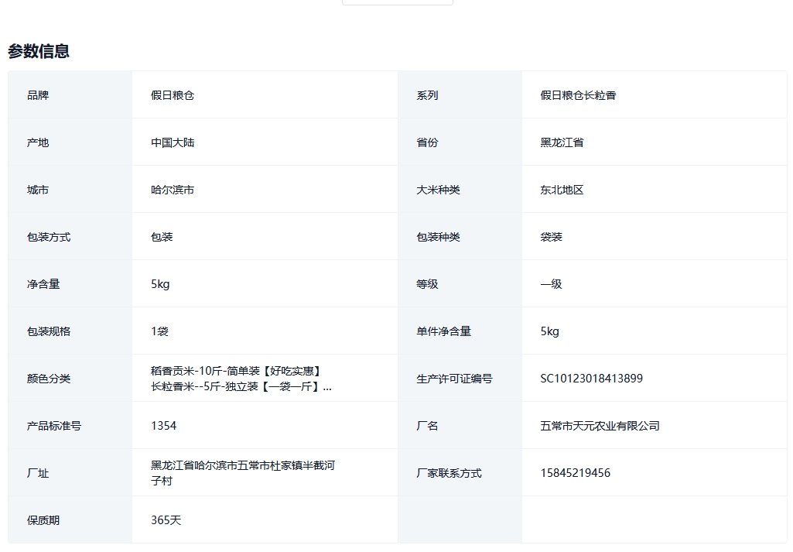The width and height of the screenshot is (793, 552).
Task: Click the 厂名 label
Action: 427,426
